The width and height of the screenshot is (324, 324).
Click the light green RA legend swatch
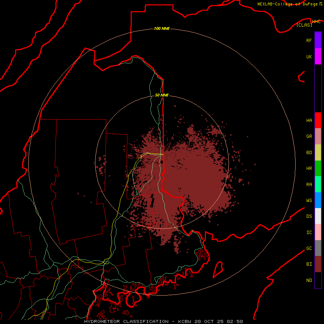(318, 184)
